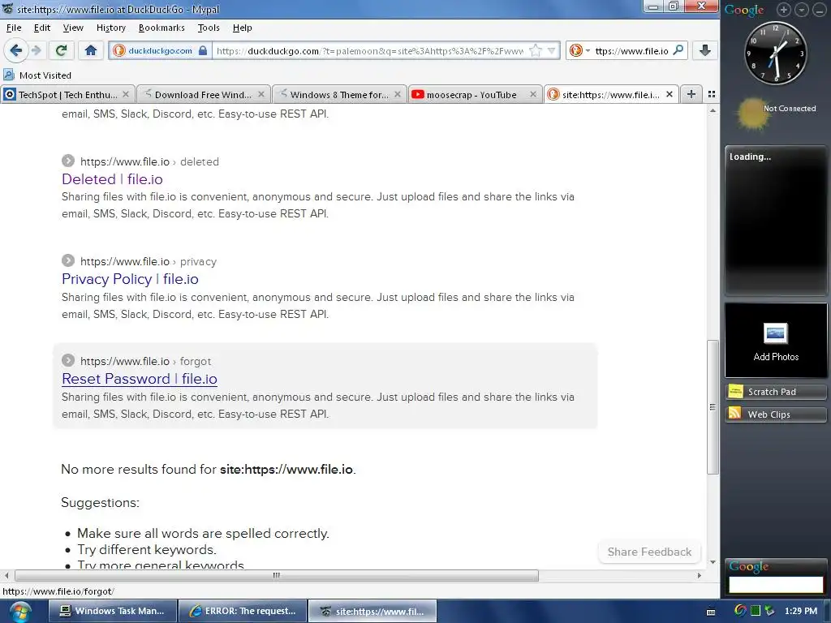Close the site:https://www.file.i... tab

coord(670,94)
